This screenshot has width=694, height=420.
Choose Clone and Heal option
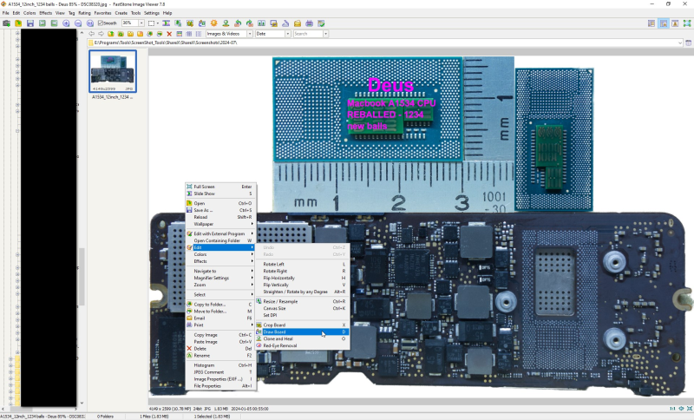pyautogui.click(x=279, y=338)
